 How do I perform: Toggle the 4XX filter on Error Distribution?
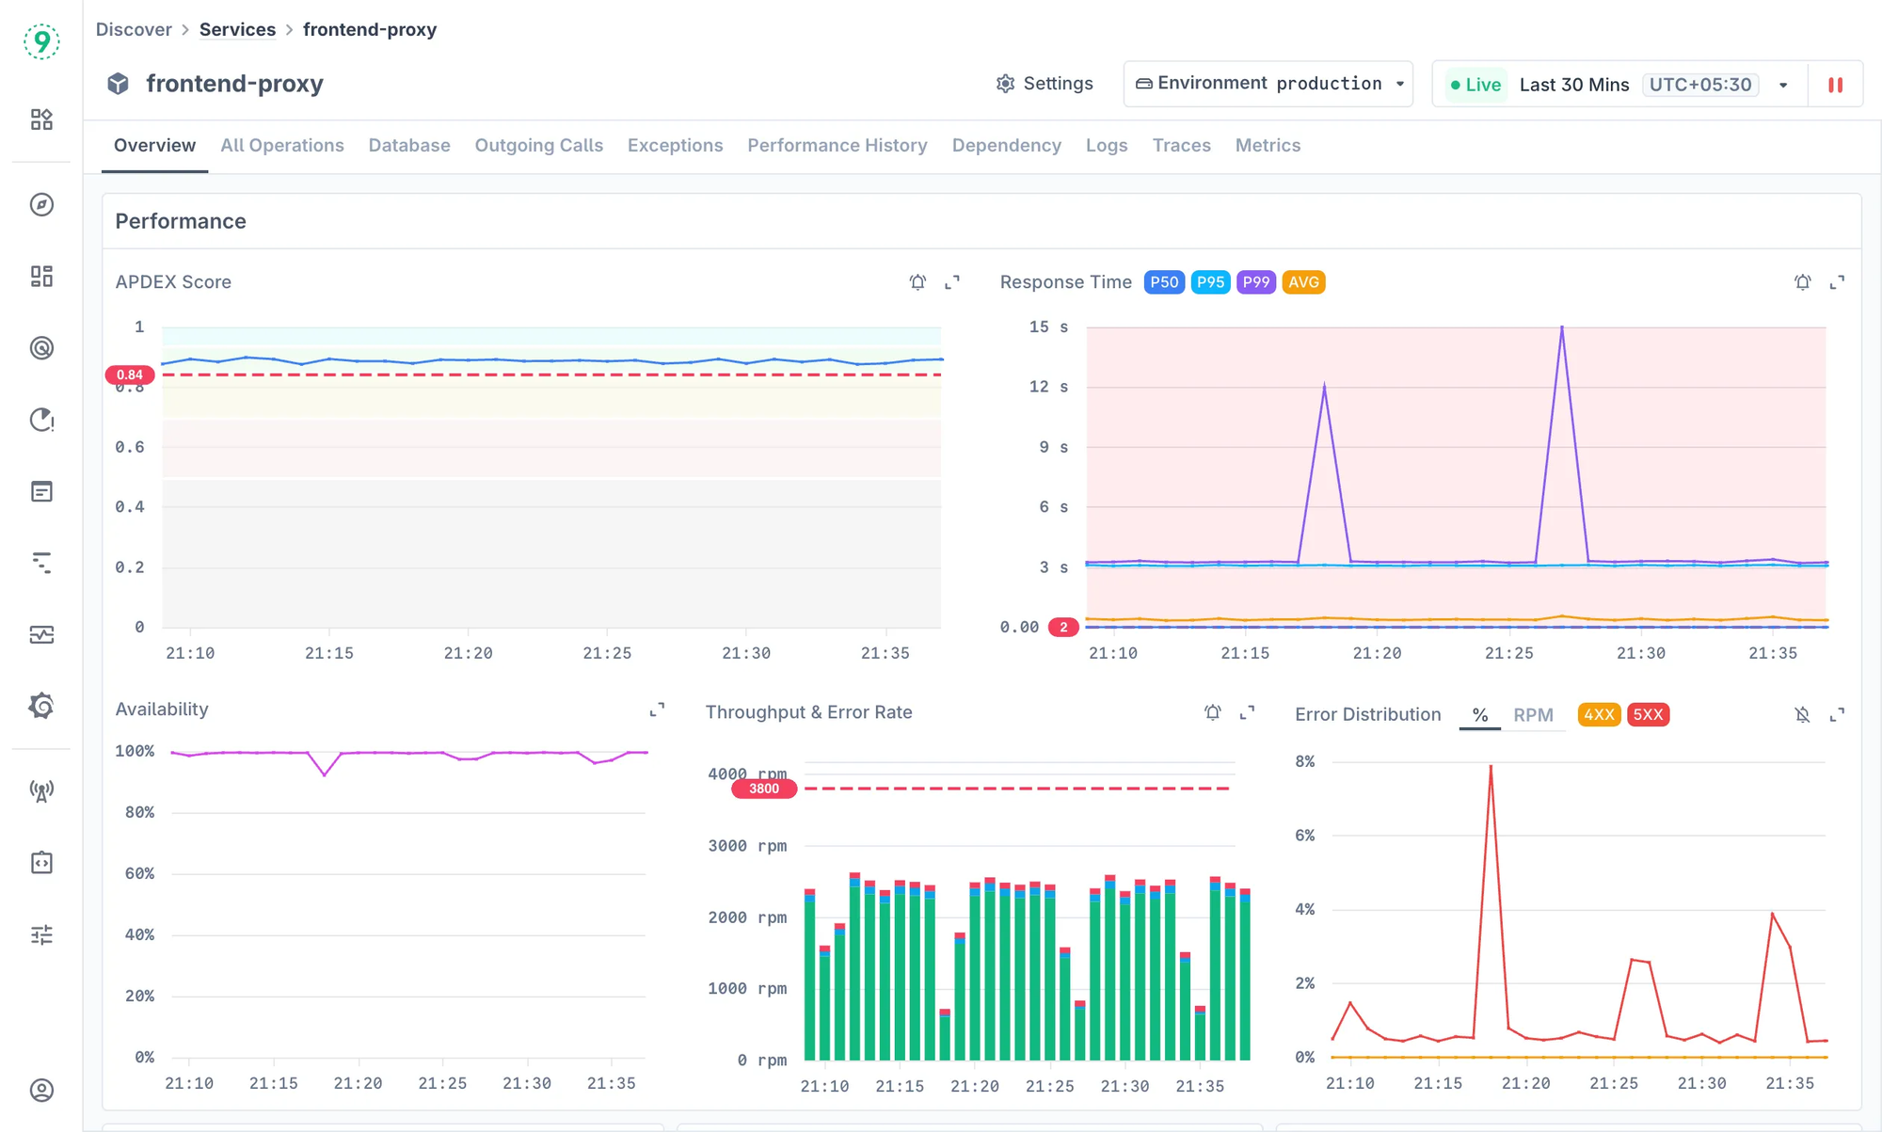coord(1599,714)
